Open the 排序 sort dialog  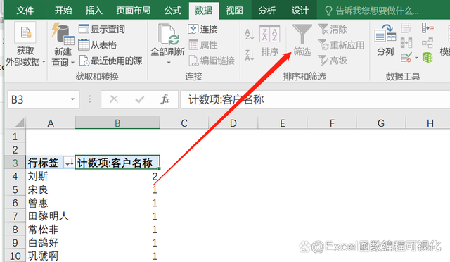click(270, 41)
